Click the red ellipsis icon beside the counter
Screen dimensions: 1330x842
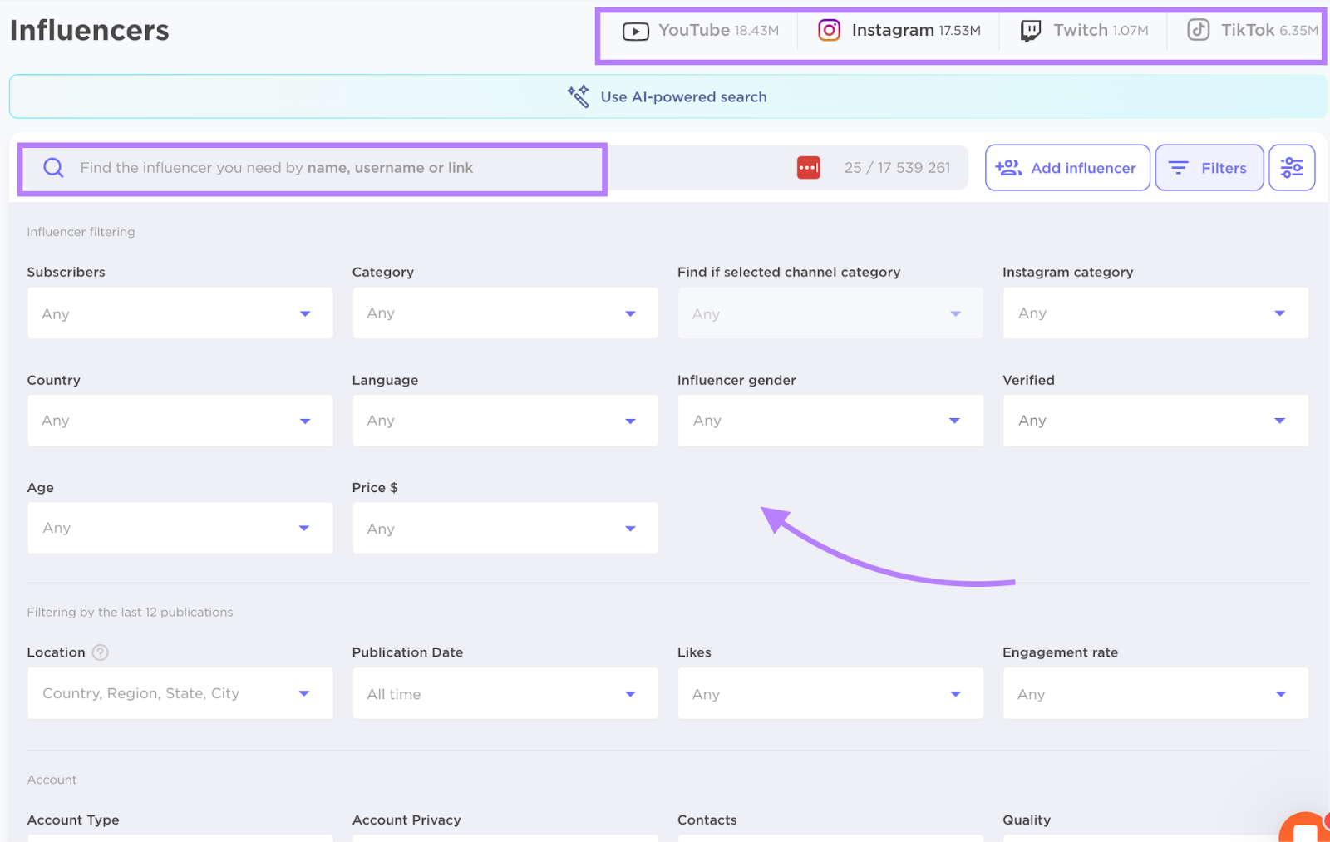[808, 167]
